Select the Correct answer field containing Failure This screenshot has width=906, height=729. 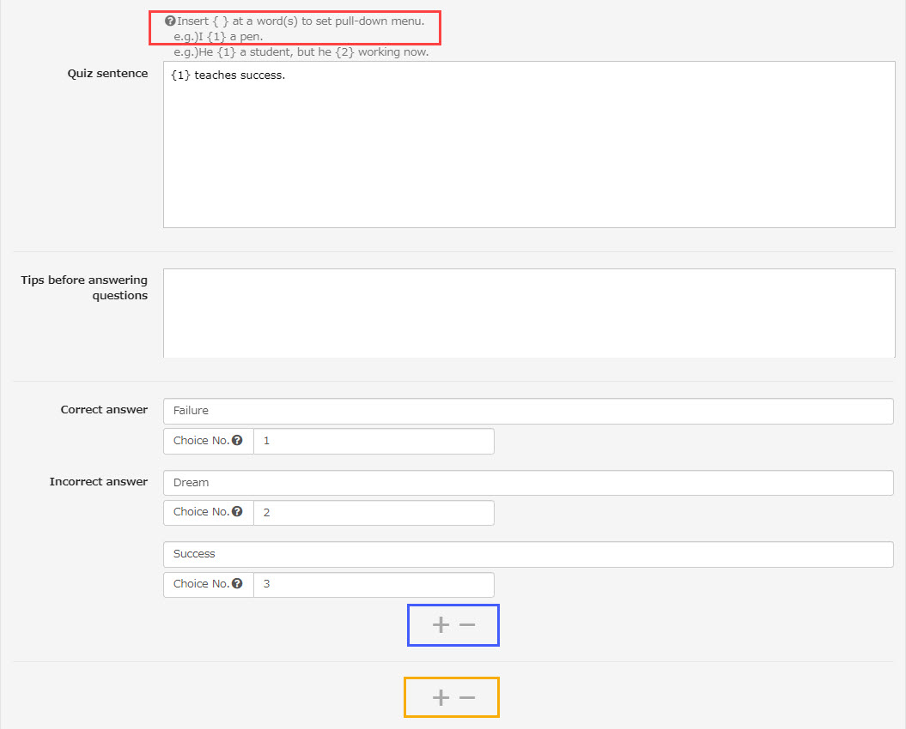528,411
